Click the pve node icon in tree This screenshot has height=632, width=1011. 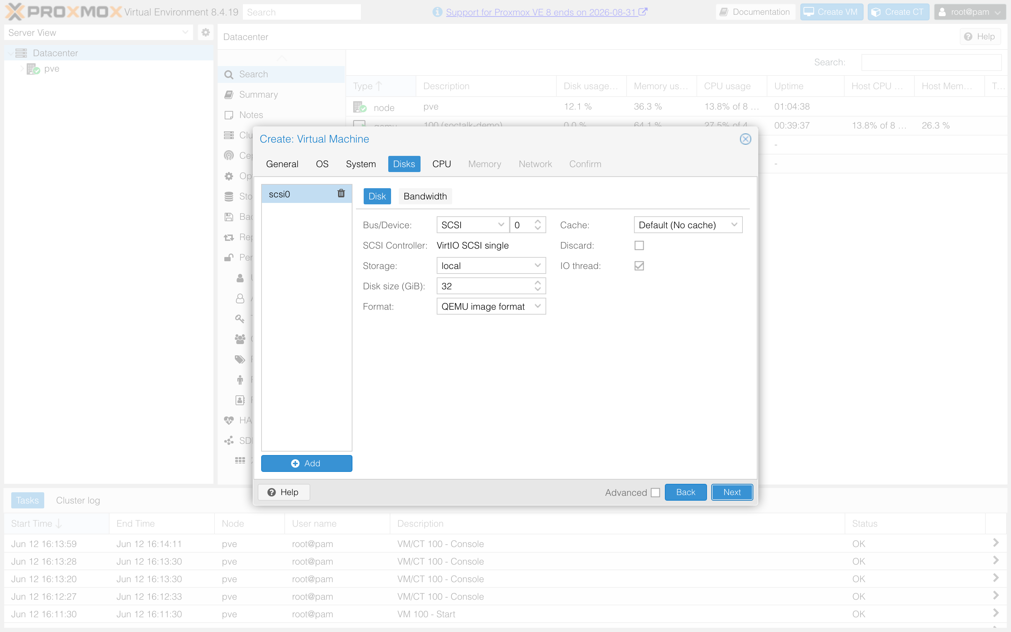pos(33,69)
